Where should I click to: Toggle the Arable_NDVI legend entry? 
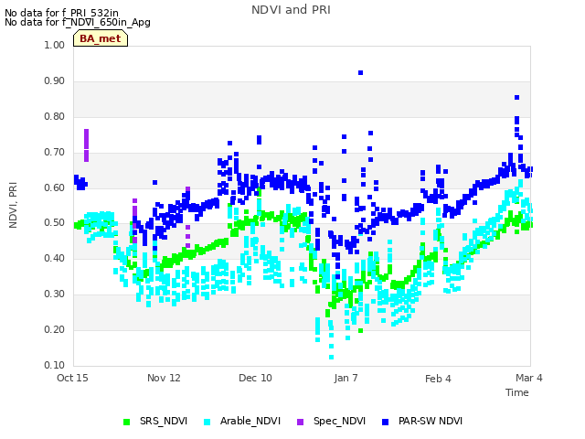tap(242, 421)
